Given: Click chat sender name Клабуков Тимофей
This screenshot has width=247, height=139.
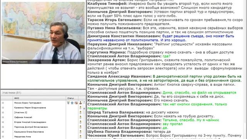Looking at the screenshot, I should 107,3.
